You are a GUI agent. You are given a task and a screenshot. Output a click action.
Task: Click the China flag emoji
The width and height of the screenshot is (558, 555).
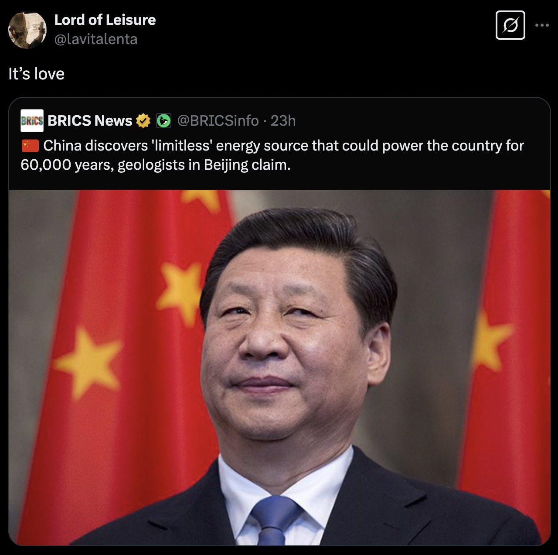30,146
